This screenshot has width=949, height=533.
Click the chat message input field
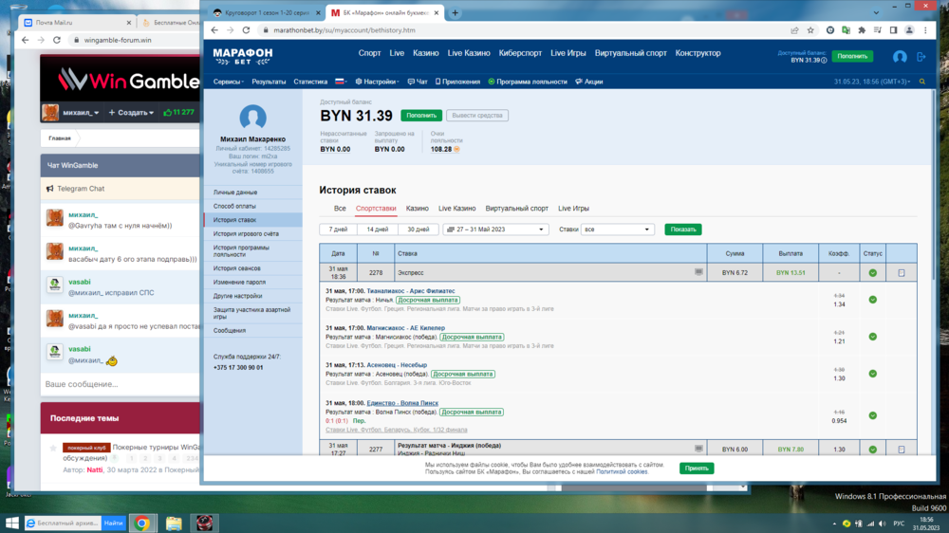[x=119, y=384]
